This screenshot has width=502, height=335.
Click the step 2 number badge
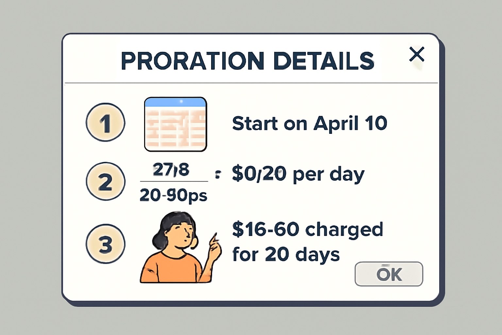pos(105,181)
